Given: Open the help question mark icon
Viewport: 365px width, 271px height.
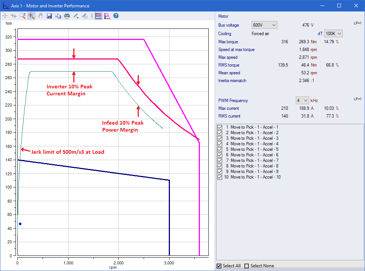Looking at the screenshot, I should click(x=116, y=16).
